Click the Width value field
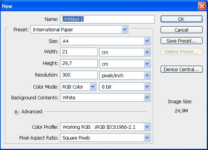The height and width of the screenshot is (150, 208). [x=79, y=52]
